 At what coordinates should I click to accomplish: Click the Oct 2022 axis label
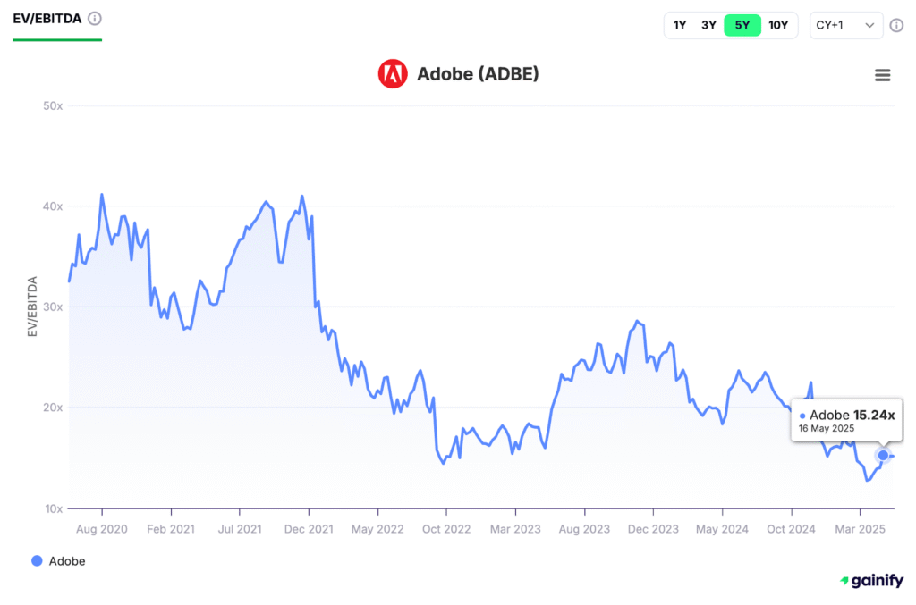click(x=446, y=529)
